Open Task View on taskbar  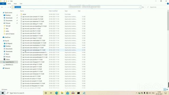[x=51, y=93]
